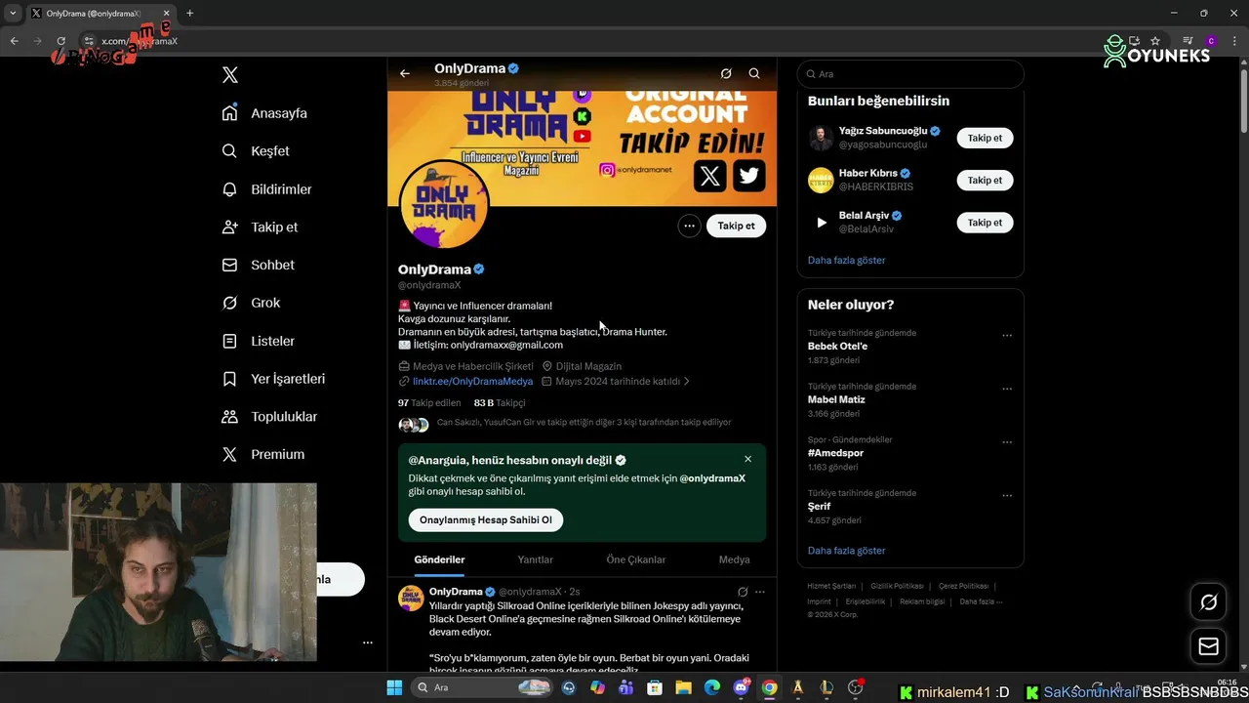Click taskbar Ara search box
The image size is (1249, 703).
(x=481, y=687)
